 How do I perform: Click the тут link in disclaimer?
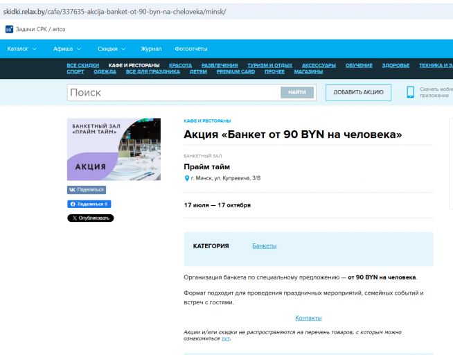coord(225,338)
